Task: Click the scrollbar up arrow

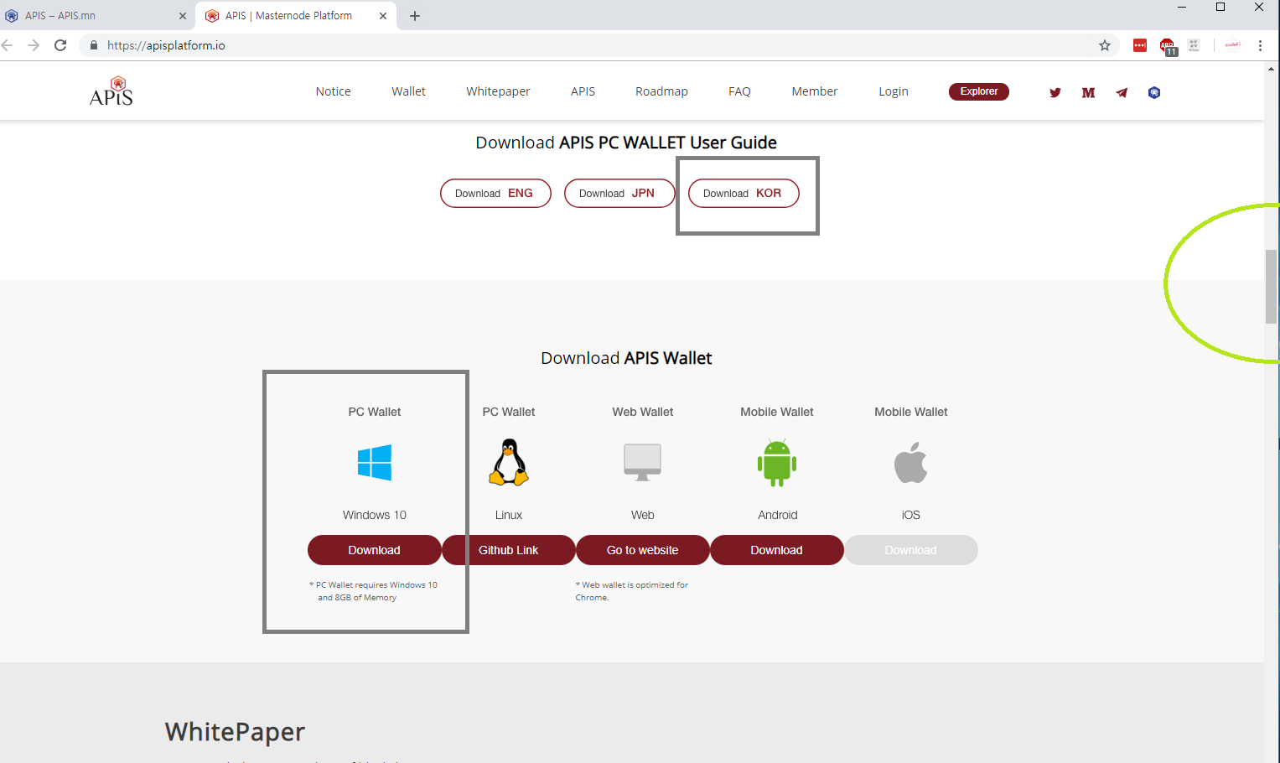Action: coord(1272,69)
